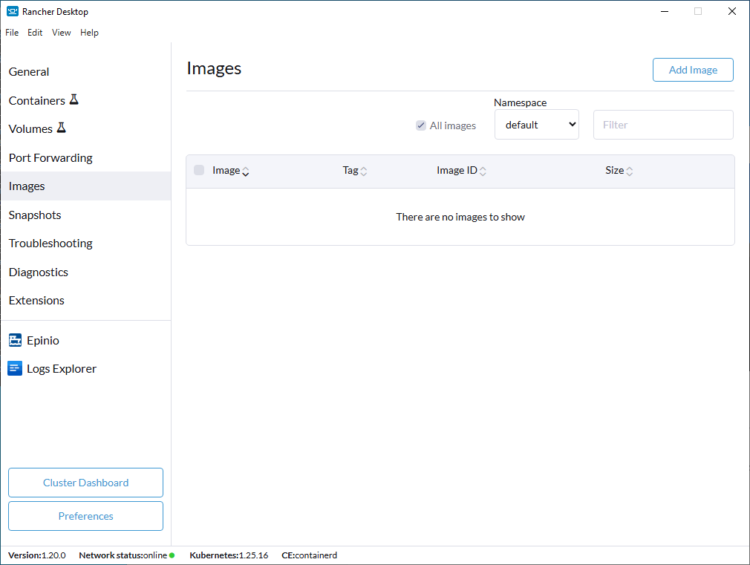Click the Size column sort arrows
The width and height of the screenshot is (750, 565).
[x=630, y=172]
